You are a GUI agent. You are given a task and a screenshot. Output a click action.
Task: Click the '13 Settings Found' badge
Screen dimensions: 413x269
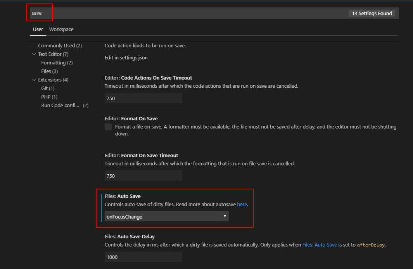point(372,13)
